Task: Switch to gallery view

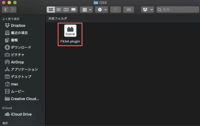Action: pyautogui.click(x=74, y=10)
